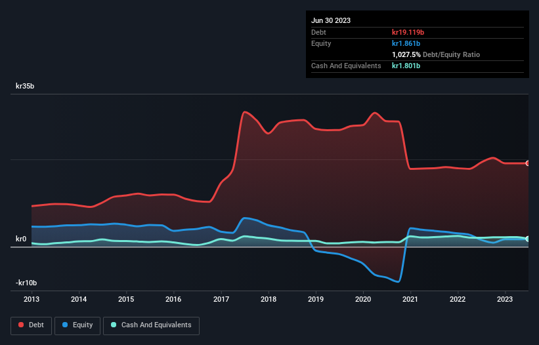Toggle the Equity series legend button
This screenshot has height=345, width=539.
click(x=77, y=325)
